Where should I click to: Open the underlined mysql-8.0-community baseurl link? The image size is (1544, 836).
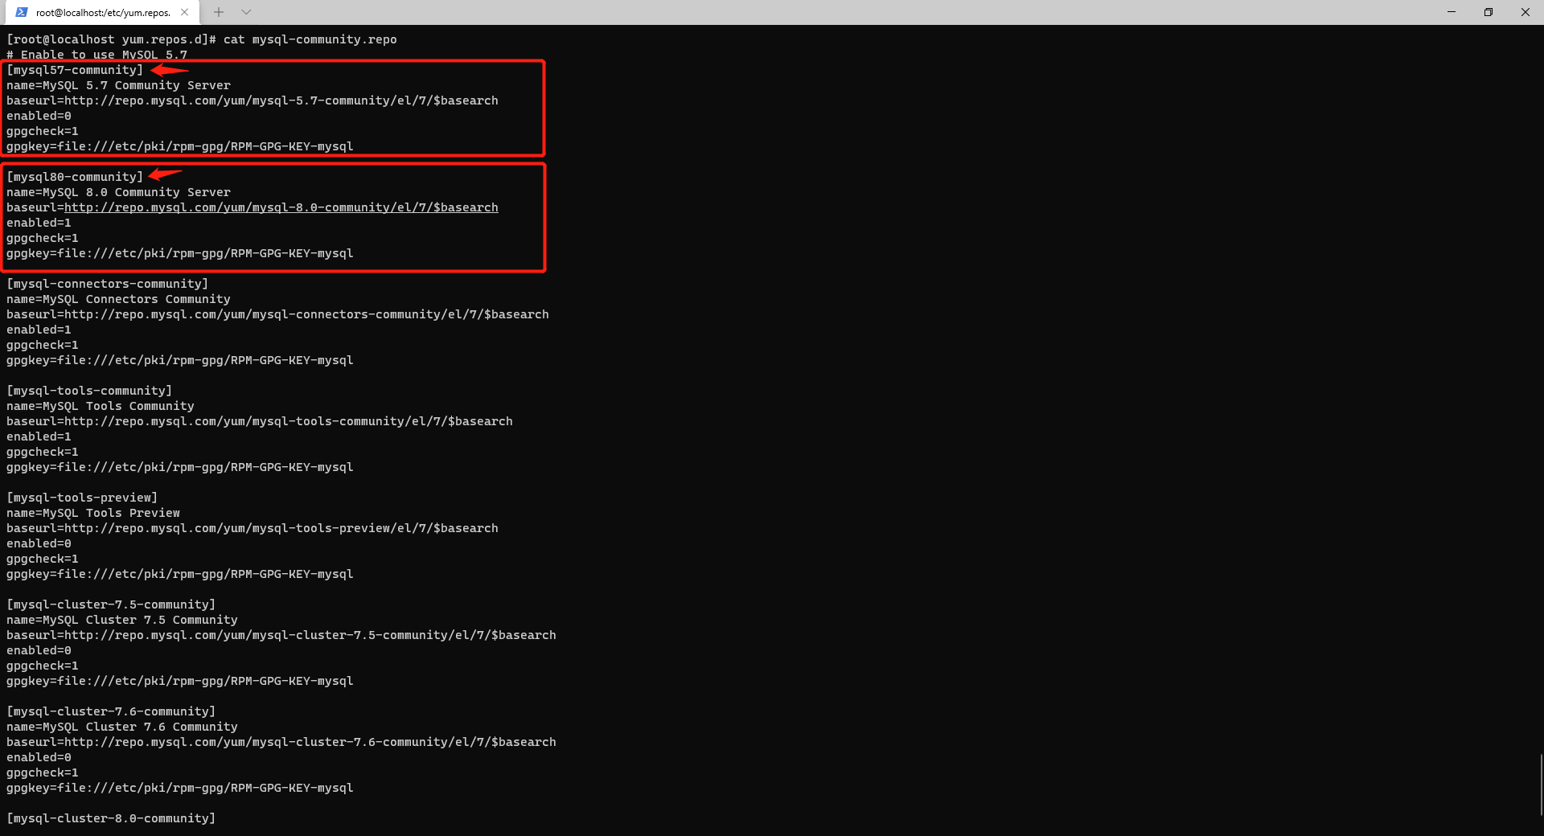pos(281,207)
